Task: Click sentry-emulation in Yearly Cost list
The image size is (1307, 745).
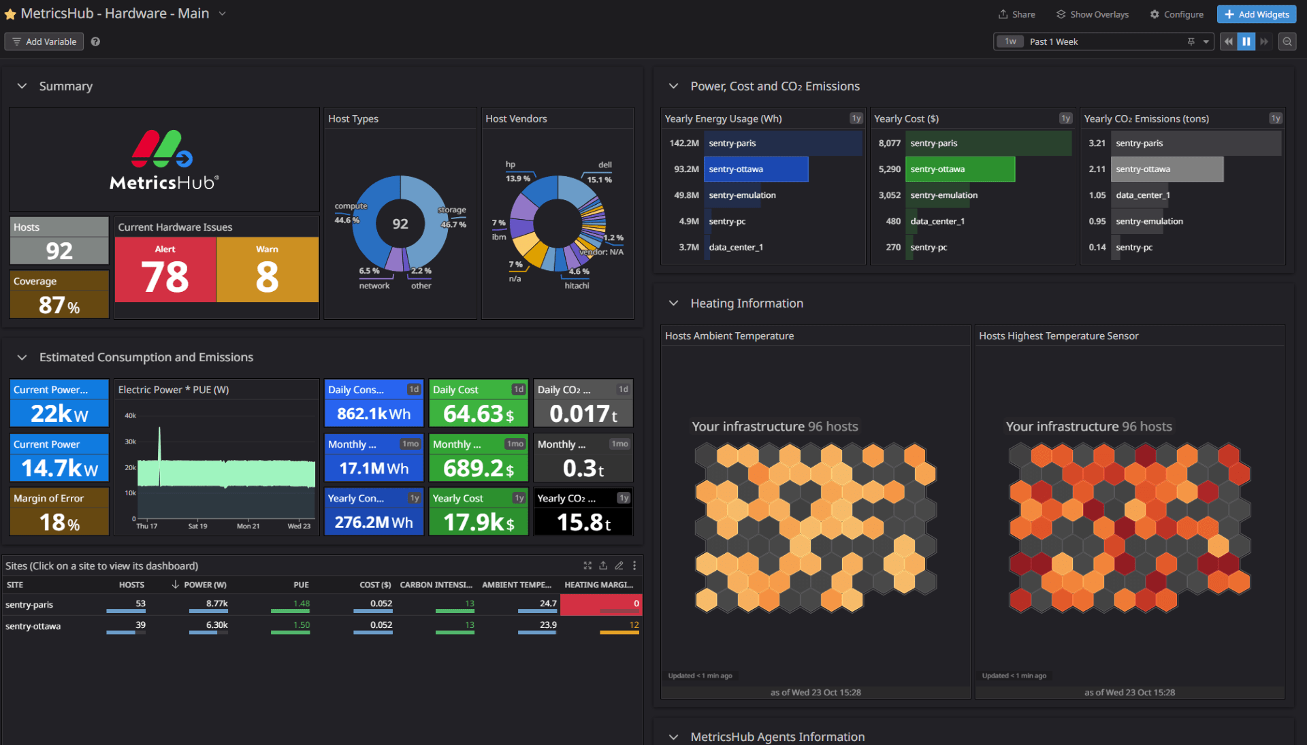Action: point(943,195)
